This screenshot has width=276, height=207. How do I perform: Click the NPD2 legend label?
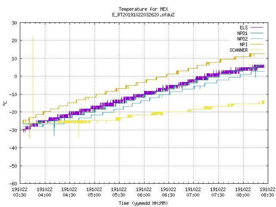tap(242, 39)
